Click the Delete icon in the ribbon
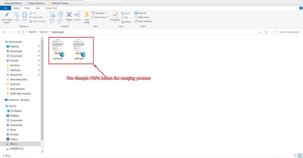The height and width of the screenshot is (158, 303). pyautogui.click(x=69, y=15)
